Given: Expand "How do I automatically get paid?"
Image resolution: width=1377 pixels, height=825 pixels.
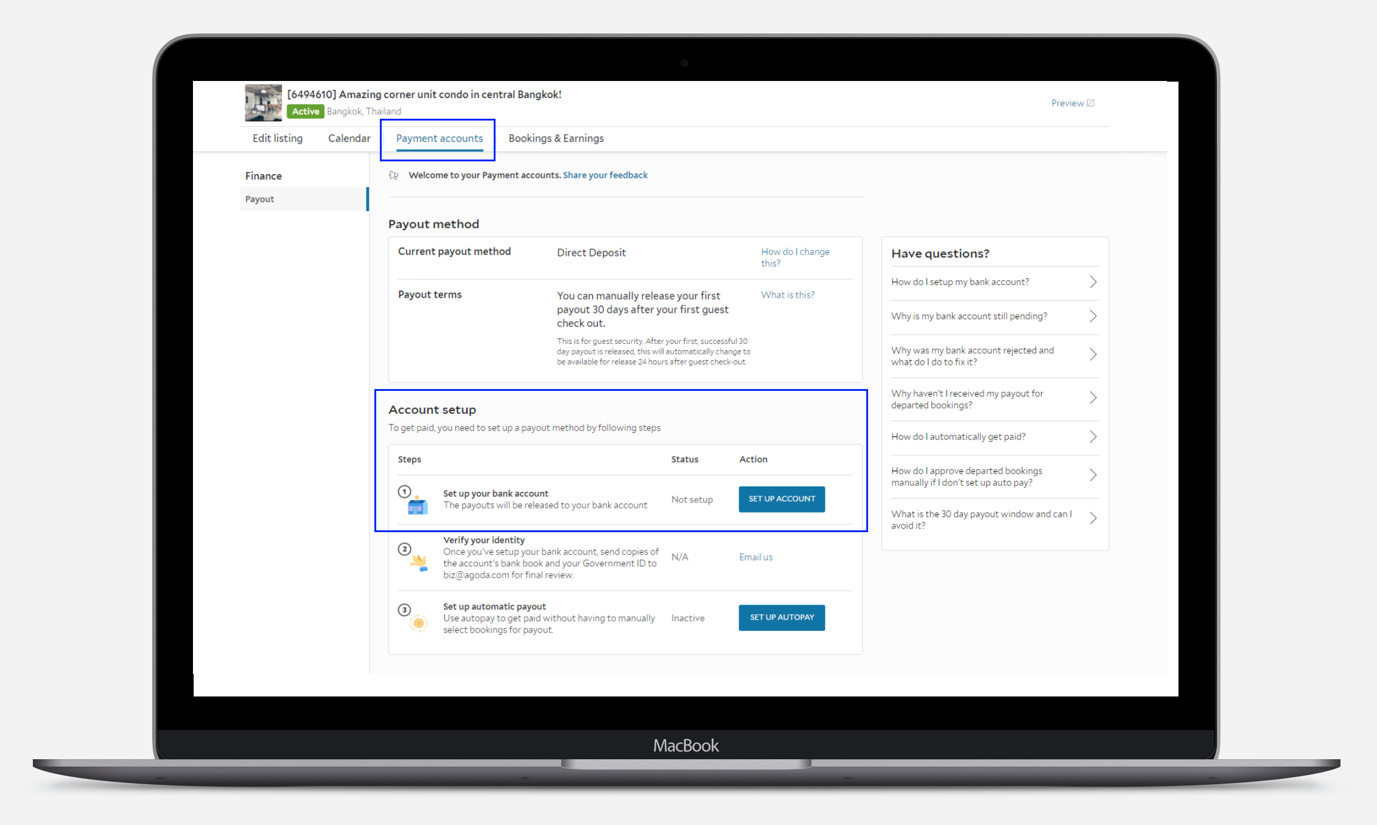Looking at the screenshot, I should tap(1093, 437).
